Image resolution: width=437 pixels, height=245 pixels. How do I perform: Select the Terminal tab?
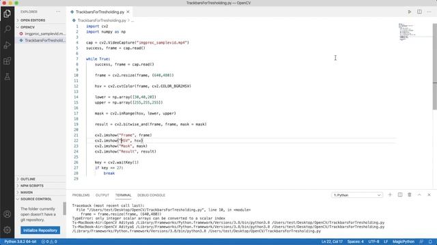pyautogui.click(x=123, y=195)
